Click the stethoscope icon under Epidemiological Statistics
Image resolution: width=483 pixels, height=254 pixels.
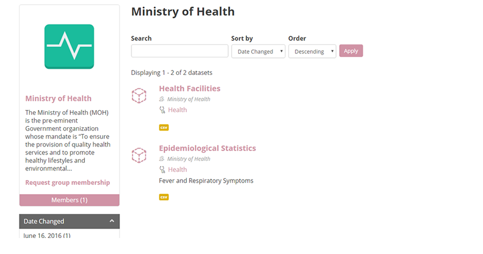tap(162, 170)
